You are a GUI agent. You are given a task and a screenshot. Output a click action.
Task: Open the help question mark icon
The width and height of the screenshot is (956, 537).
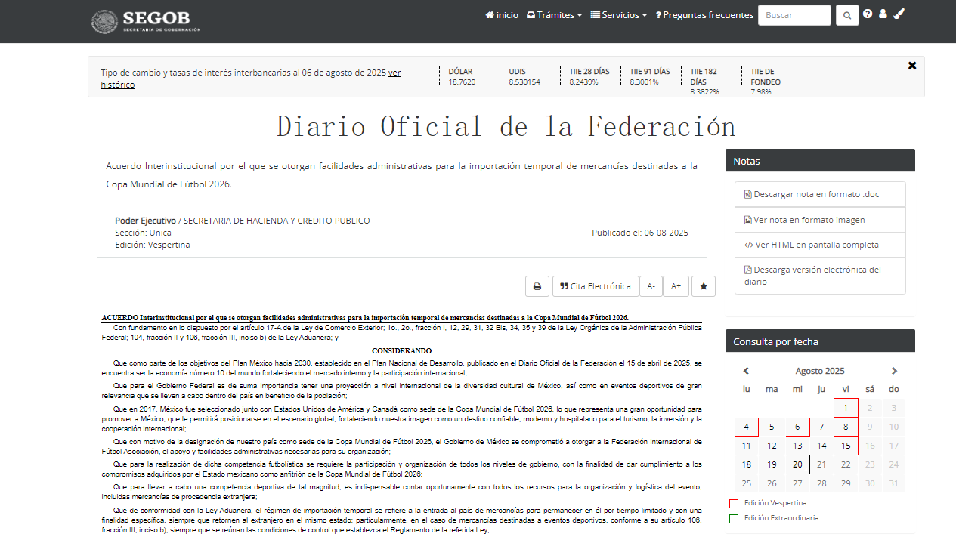click(x=868, y=14)
